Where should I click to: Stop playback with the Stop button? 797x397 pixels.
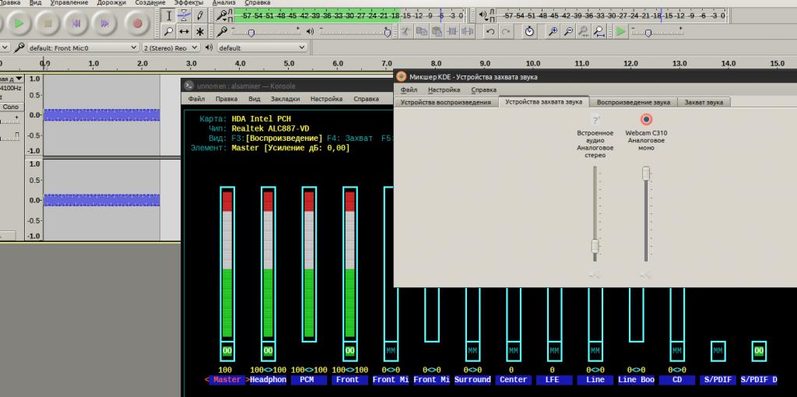click(47, 23)
